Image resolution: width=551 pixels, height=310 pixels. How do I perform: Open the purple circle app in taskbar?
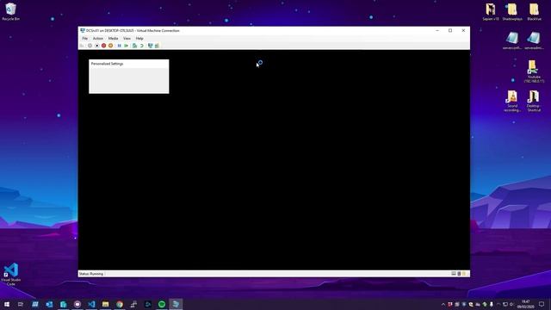[x=77, y=304]
